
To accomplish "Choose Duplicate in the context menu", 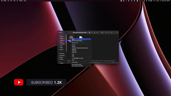I will (81, 49).
